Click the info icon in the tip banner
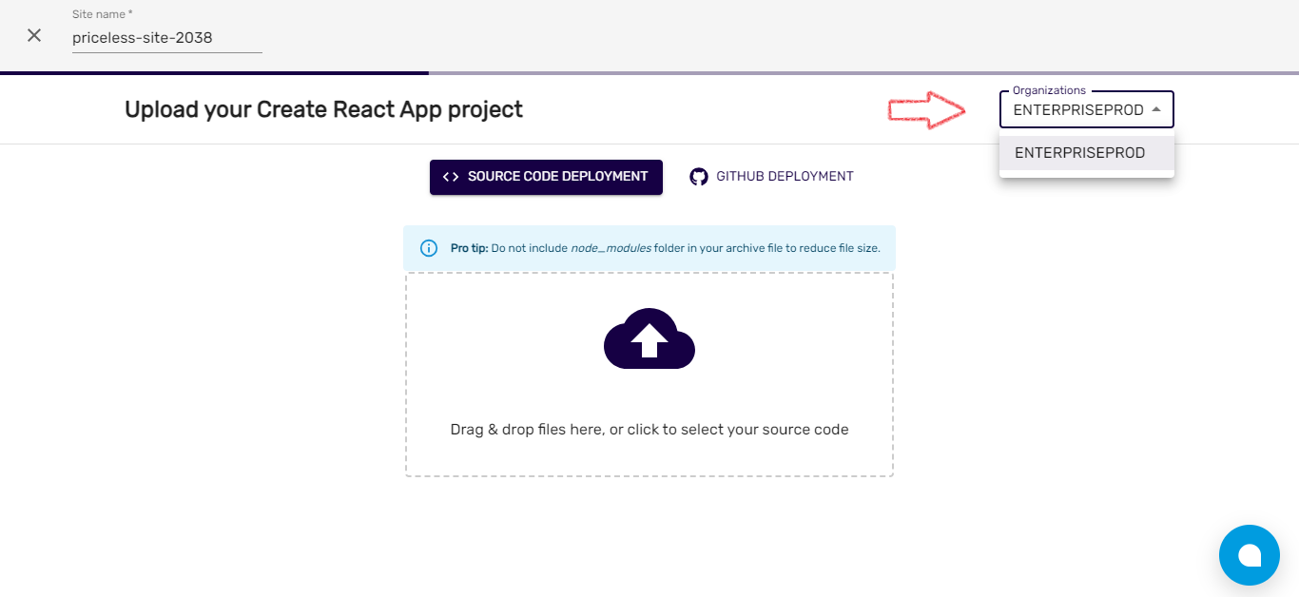 [428, 248]
